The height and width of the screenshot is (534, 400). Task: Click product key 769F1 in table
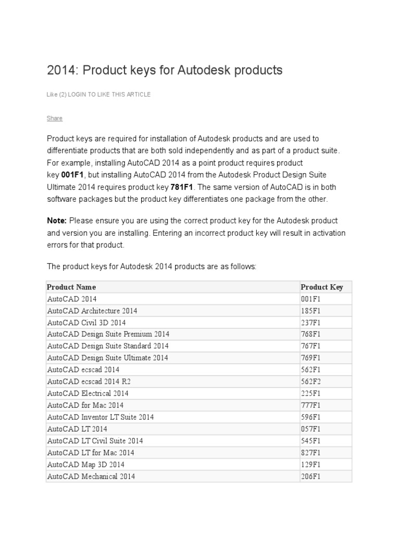pos(311,358)
